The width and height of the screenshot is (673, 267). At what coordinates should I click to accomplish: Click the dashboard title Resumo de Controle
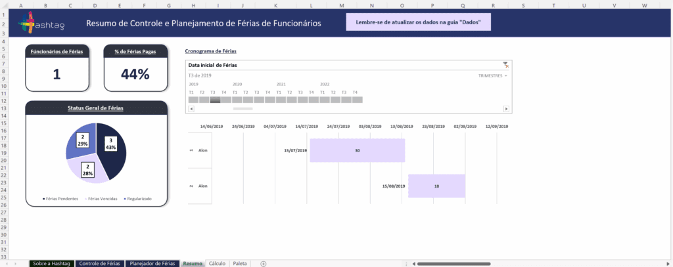(204, 23)
